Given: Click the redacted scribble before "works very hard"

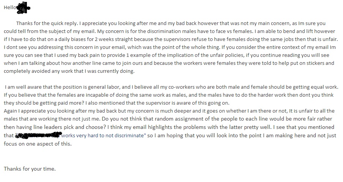Looking at the screenshot, I should [x=38, y=135].
